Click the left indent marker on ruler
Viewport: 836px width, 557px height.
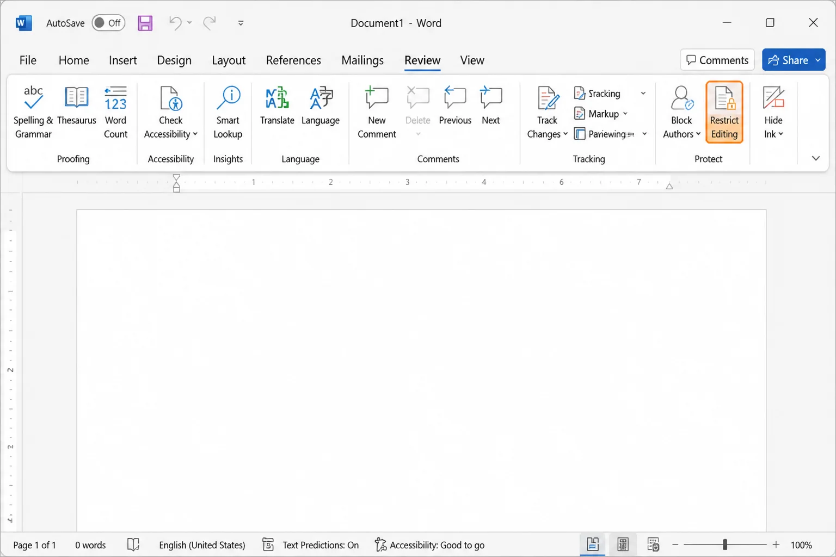(x=176, y=183)
